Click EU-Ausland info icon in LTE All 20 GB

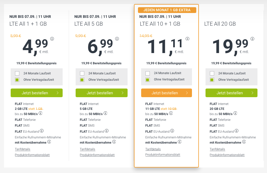pos(237,131)
